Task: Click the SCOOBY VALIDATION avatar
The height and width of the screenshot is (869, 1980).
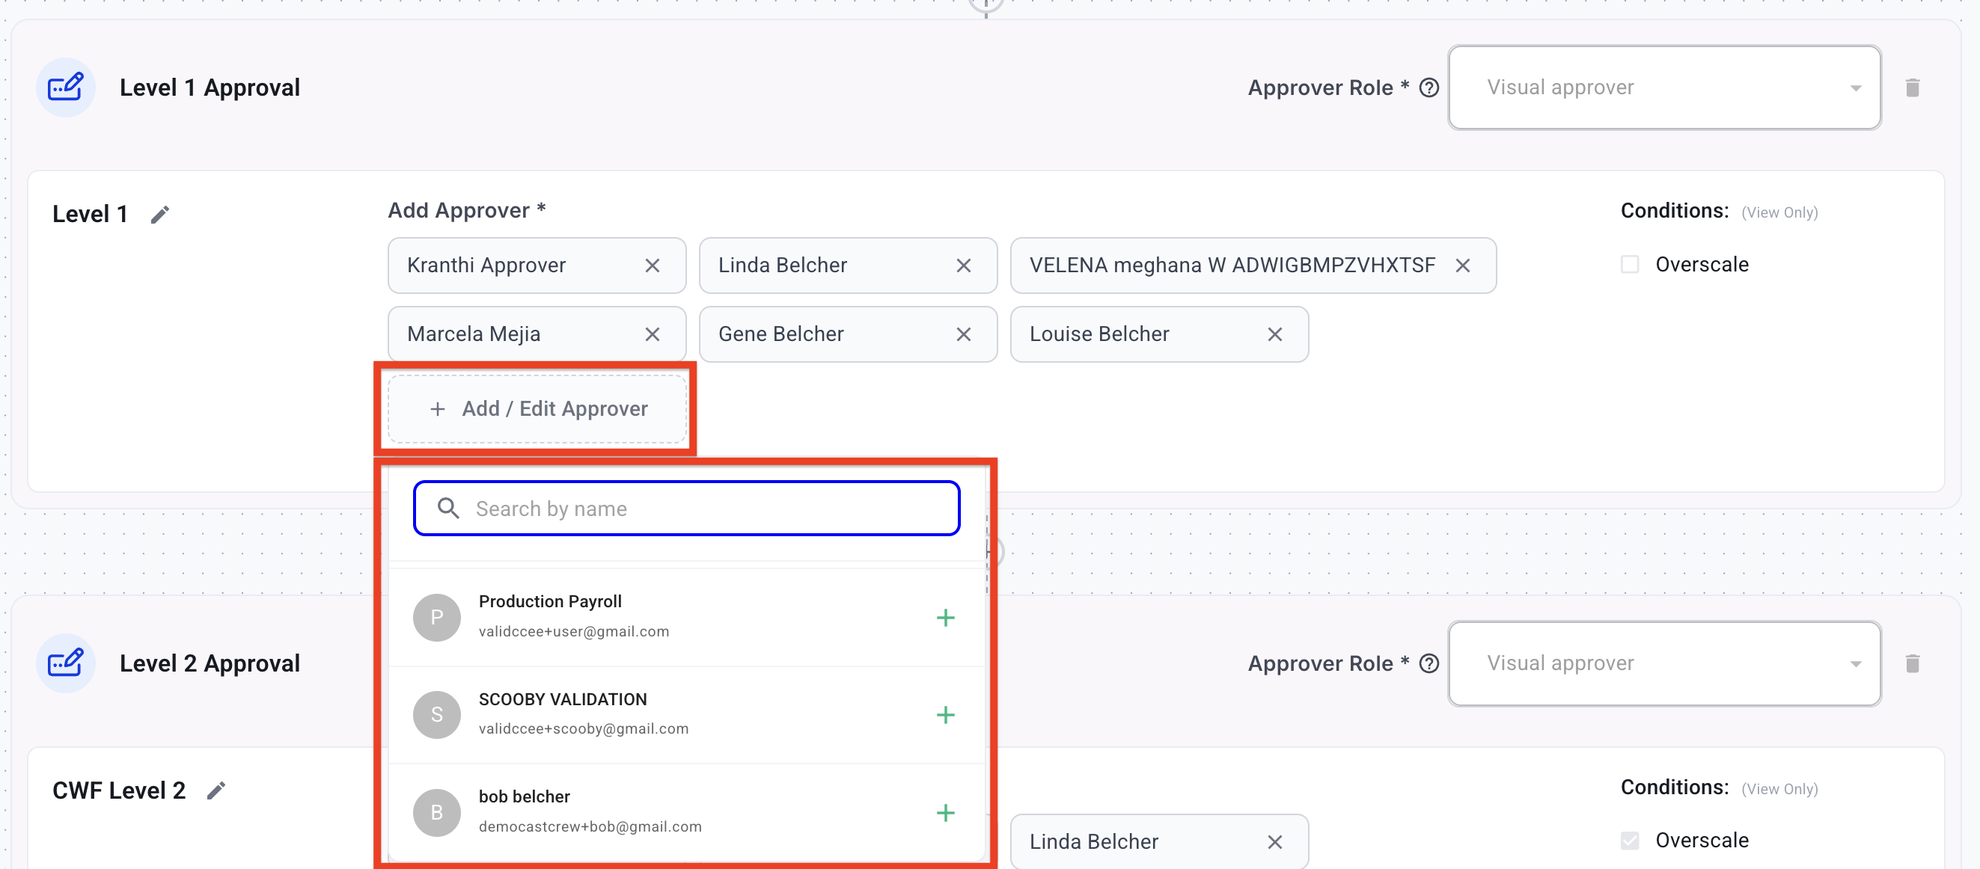Action: tap(436, 714)
